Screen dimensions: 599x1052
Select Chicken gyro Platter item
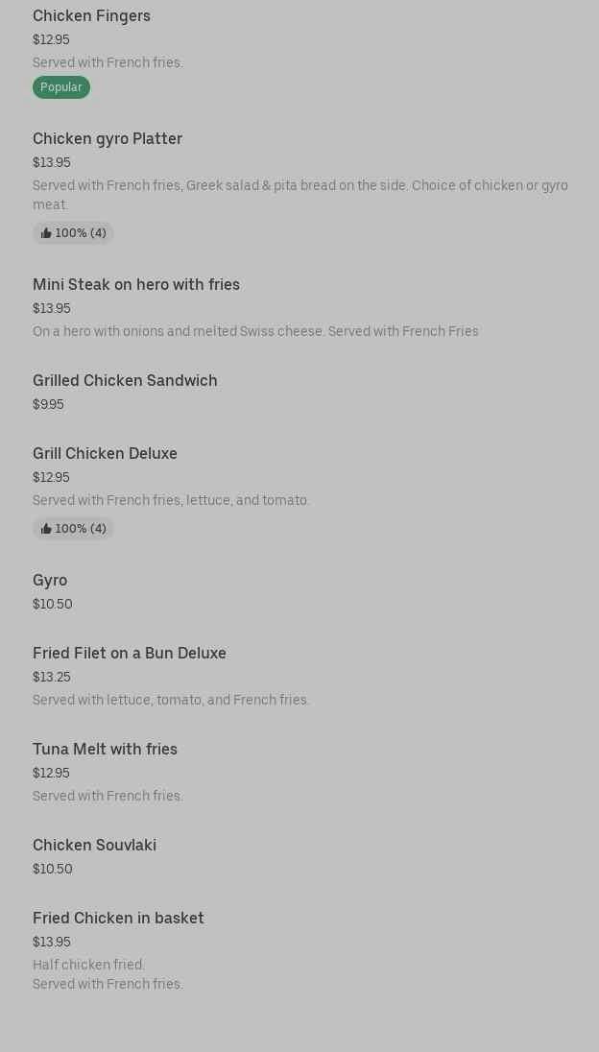point(108,138)
